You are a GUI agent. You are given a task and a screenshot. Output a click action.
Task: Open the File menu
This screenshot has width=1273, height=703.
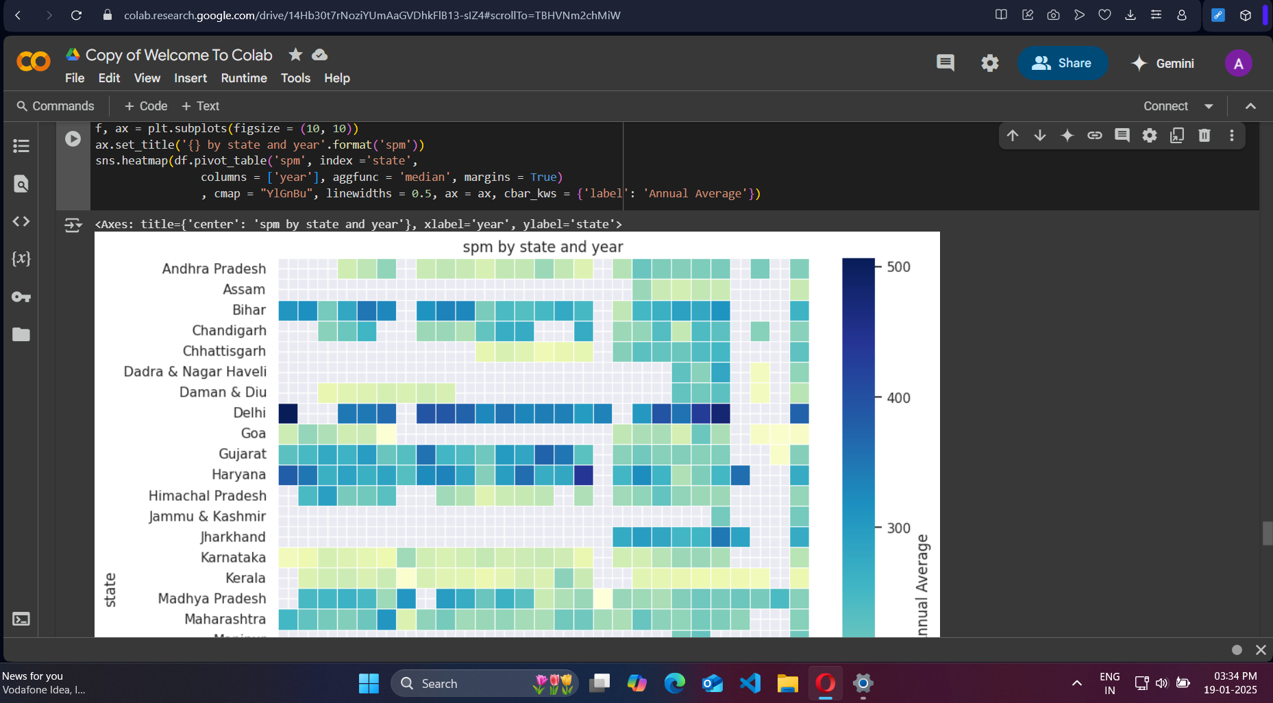tap(75, 78)
